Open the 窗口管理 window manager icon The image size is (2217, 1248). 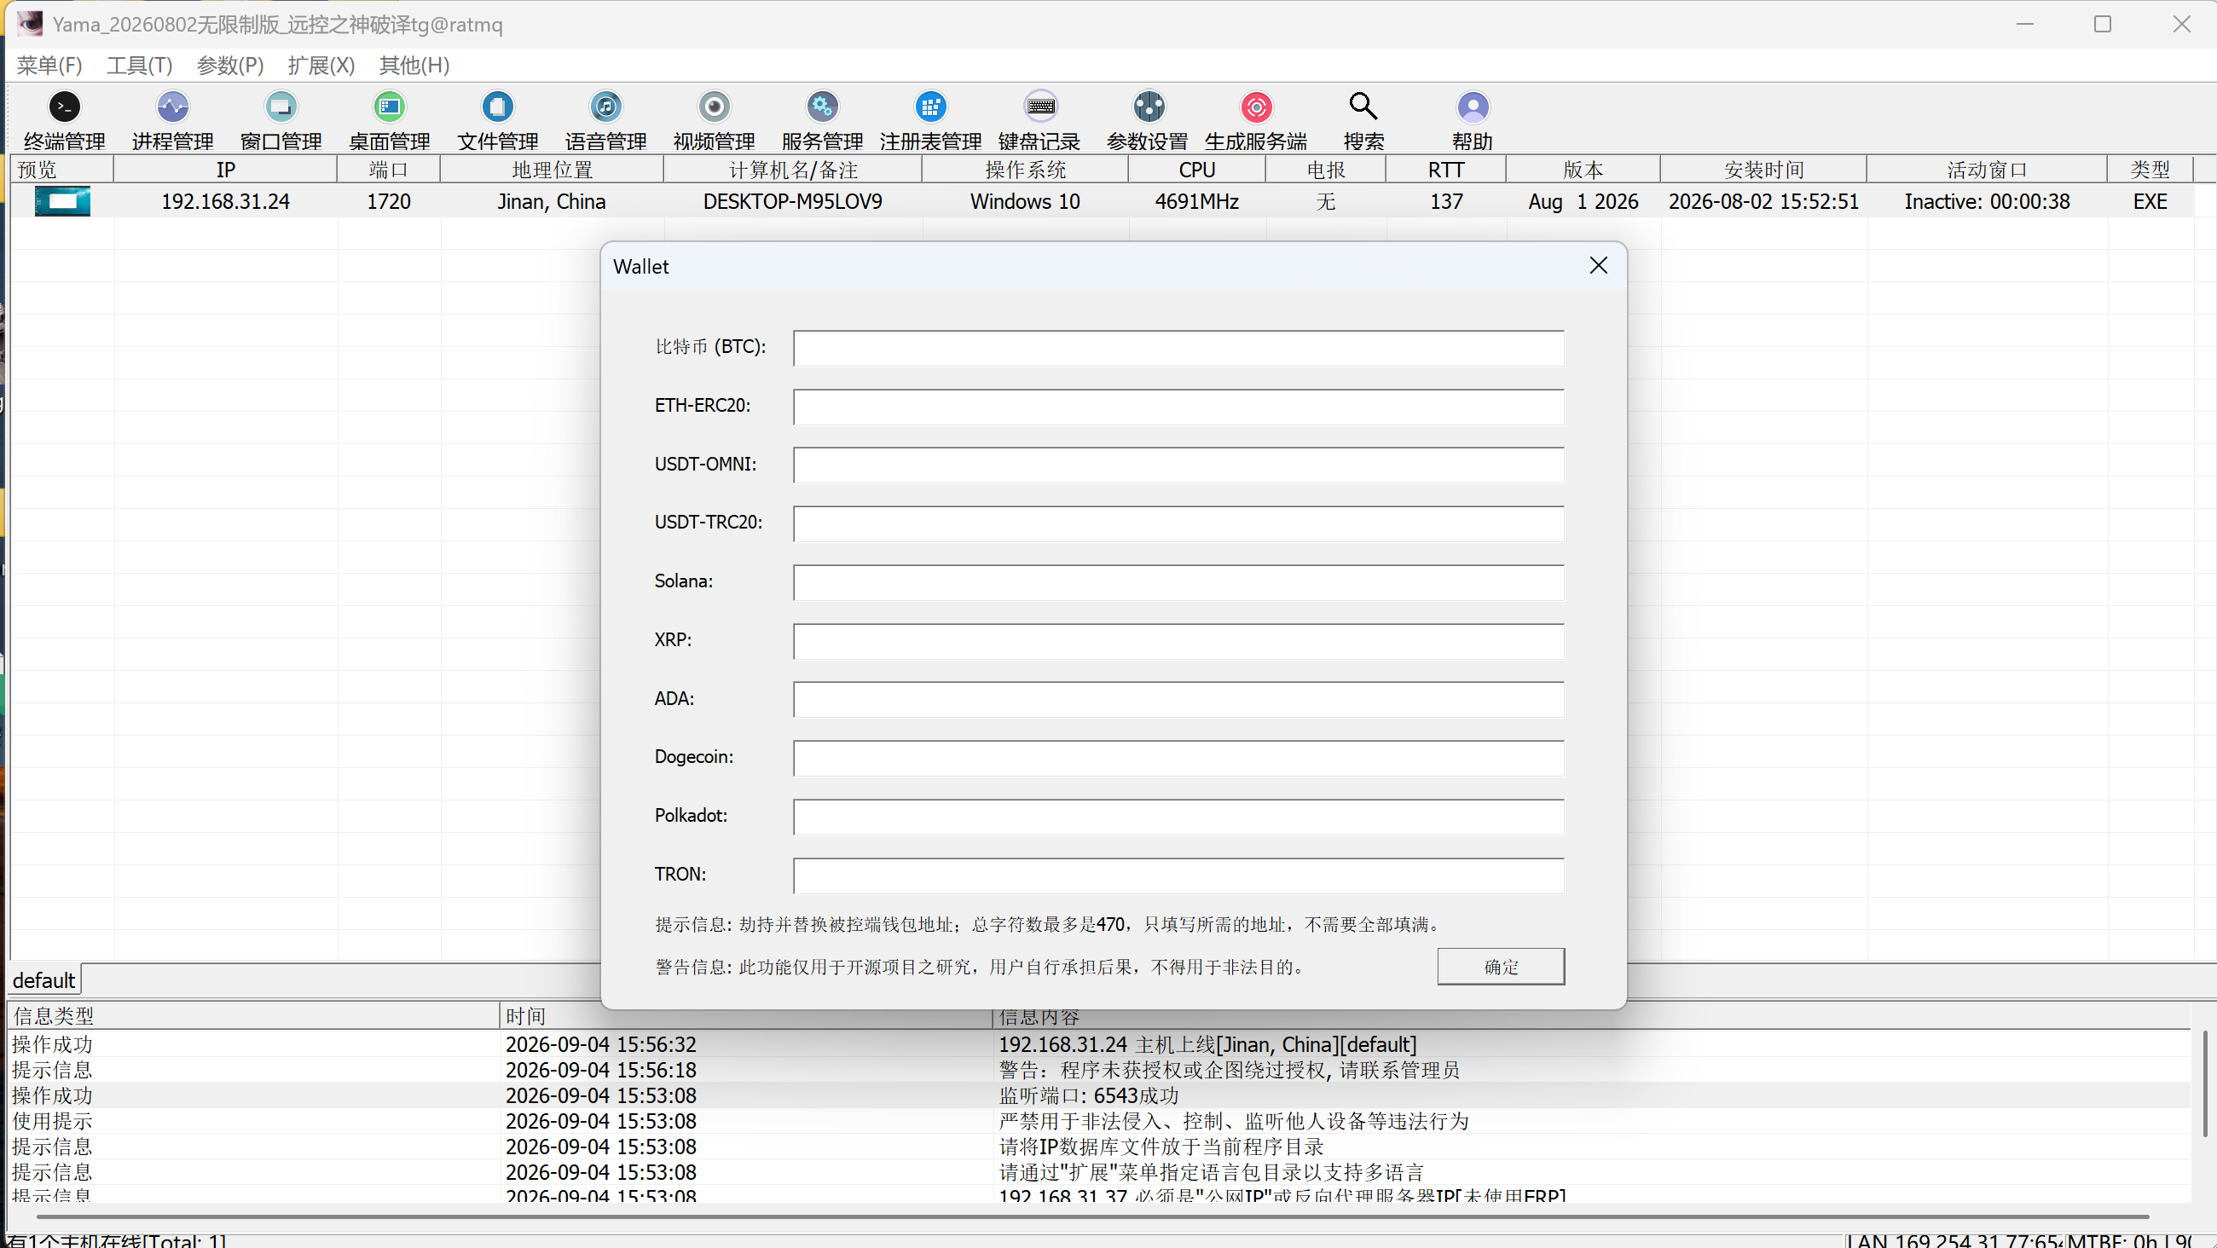[281, 107]
